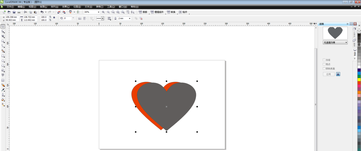Select the Ellipse tool in toolbox
The height and width of the screenshot is (151, 361).
(3, 61)
